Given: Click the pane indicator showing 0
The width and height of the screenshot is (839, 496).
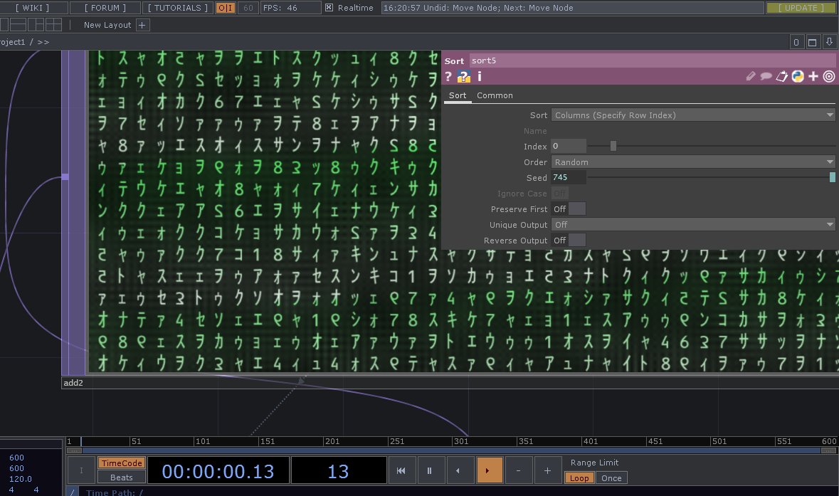Looking at the screenshot, I should pyautogui.click(x=796, y=42).
